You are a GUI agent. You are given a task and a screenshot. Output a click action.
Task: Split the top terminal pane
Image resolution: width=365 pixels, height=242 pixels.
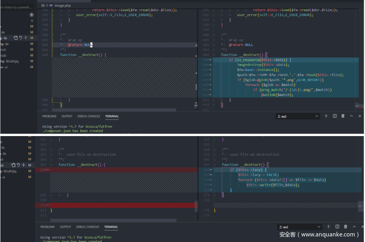point(335,116)
